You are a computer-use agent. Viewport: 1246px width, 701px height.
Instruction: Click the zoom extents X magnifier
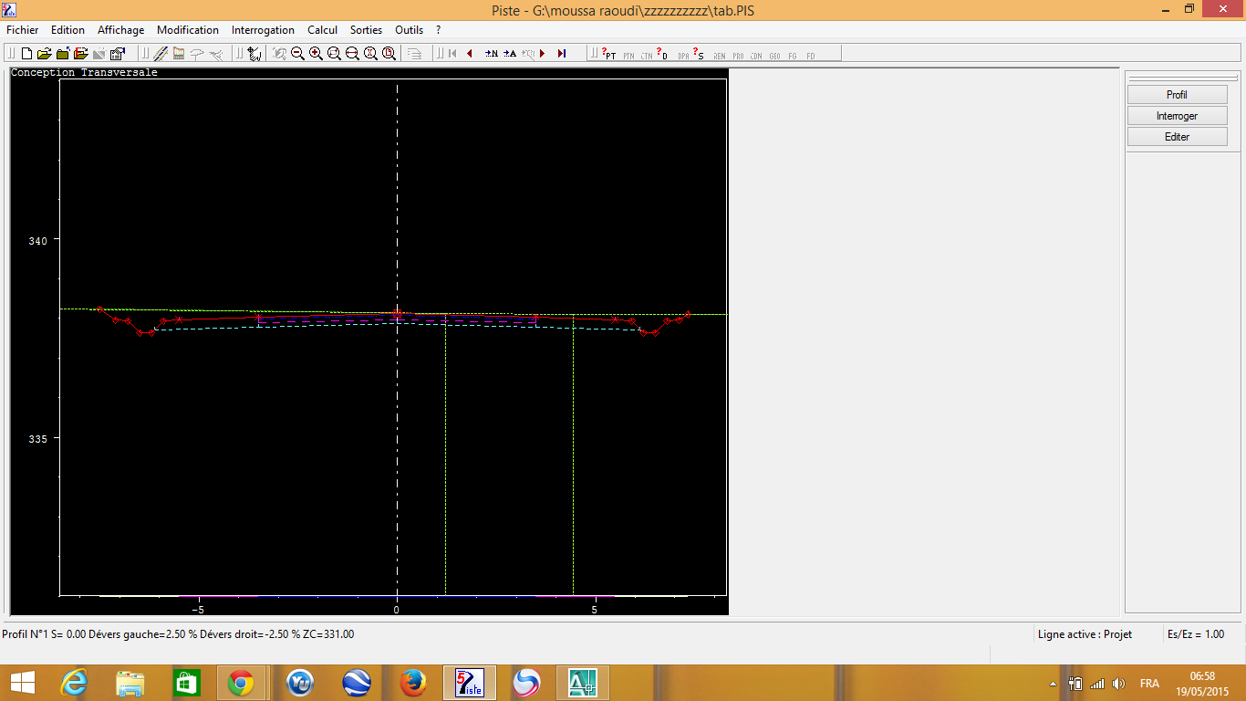(x=370, y=54)
